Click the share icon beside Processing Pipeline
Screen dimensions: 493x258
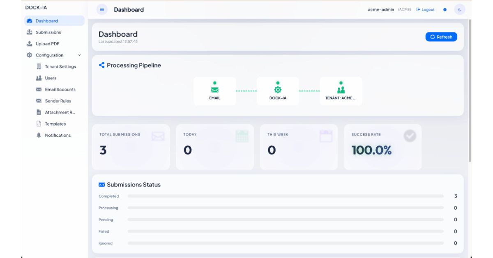[101, 65]
